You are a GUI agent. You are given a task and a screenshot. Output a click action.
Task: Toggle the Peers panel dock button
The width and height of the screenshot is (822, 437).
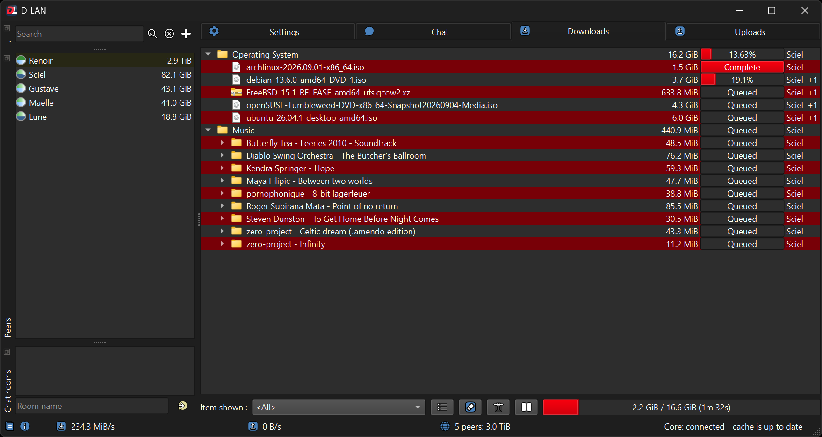tap(7, 58)
